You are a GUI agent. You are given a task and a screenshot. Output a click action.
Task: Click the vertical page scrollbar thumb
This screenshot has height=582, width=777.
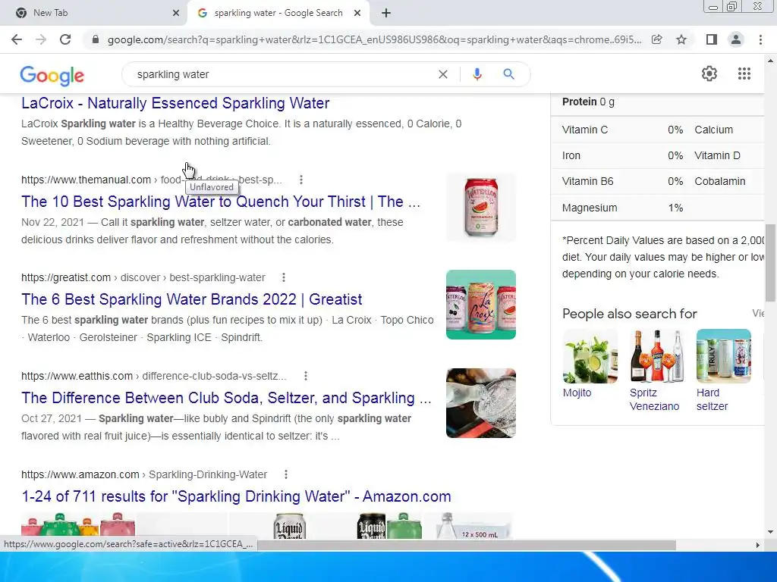pyautogui.click(x=770, y=263)
